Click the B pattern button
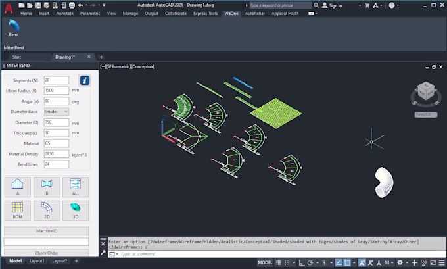The image size is (447, 269). pyautogui.click(x=47, y=187)
